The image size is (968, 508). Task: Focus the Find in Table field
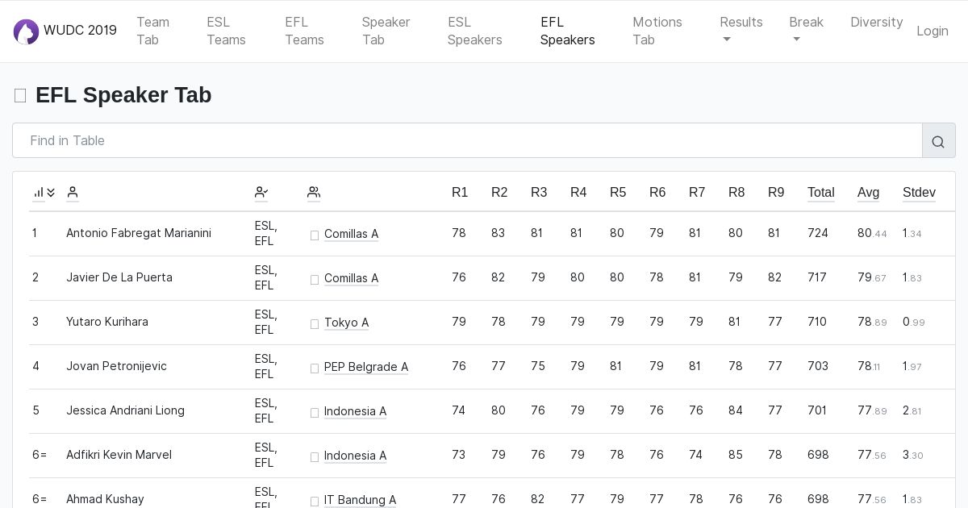(468, 141)
